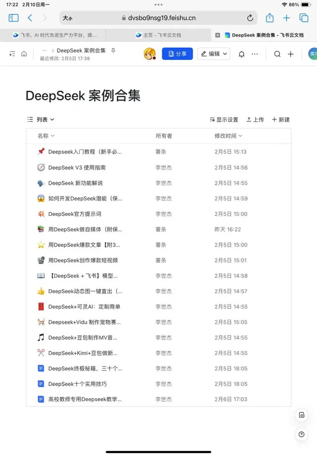Click the blue 分享 button
Image resolution: width=317 pixels, height=456 pixels.
coord(177,54)
